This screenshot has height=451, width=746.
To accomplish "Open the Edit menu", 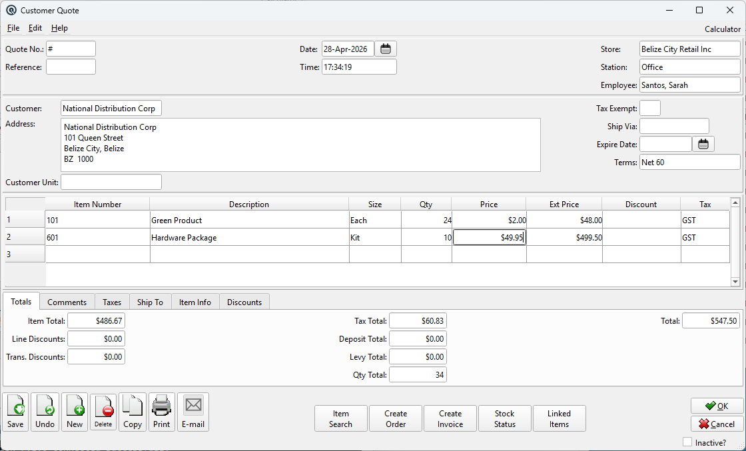I will 35,28.
